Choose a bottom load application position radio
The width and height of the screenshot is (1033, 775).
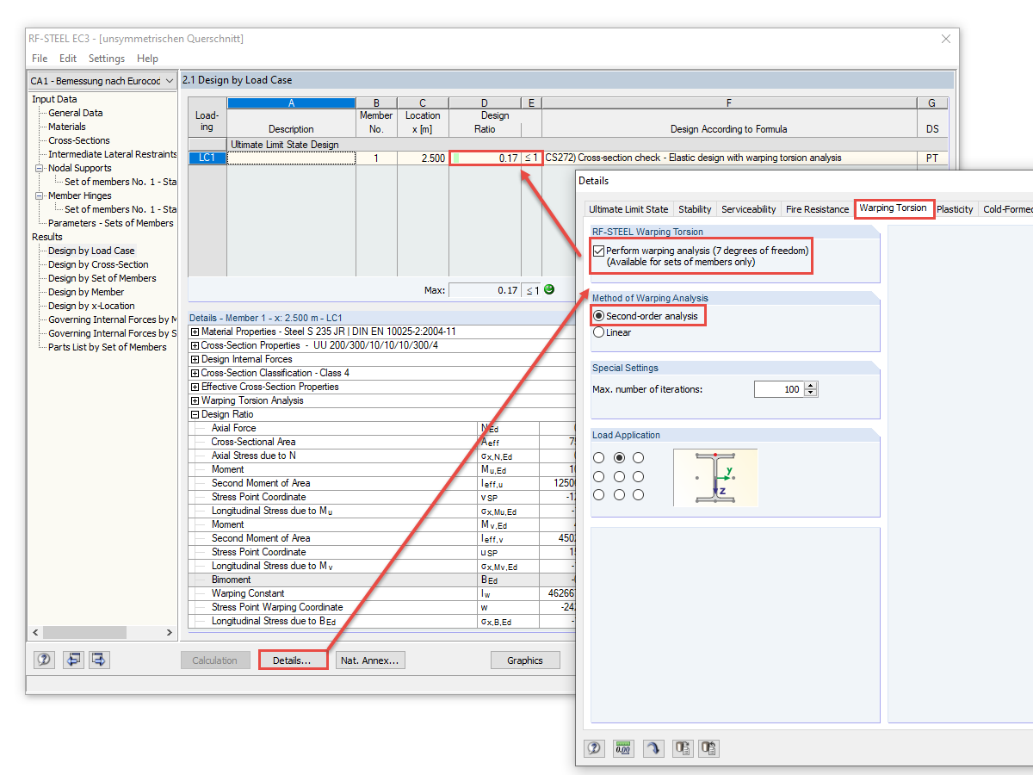(617, 494)
